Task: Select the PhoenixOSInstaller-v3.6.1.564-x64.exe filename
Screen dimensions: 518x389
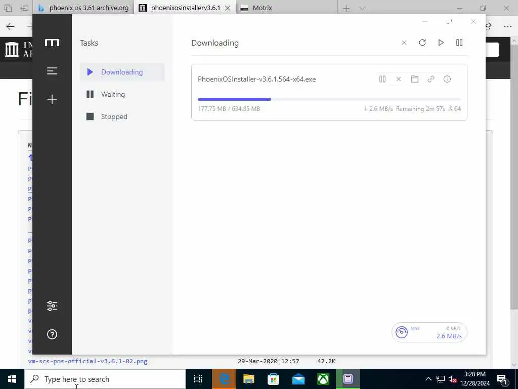Action: click(256, 79)
